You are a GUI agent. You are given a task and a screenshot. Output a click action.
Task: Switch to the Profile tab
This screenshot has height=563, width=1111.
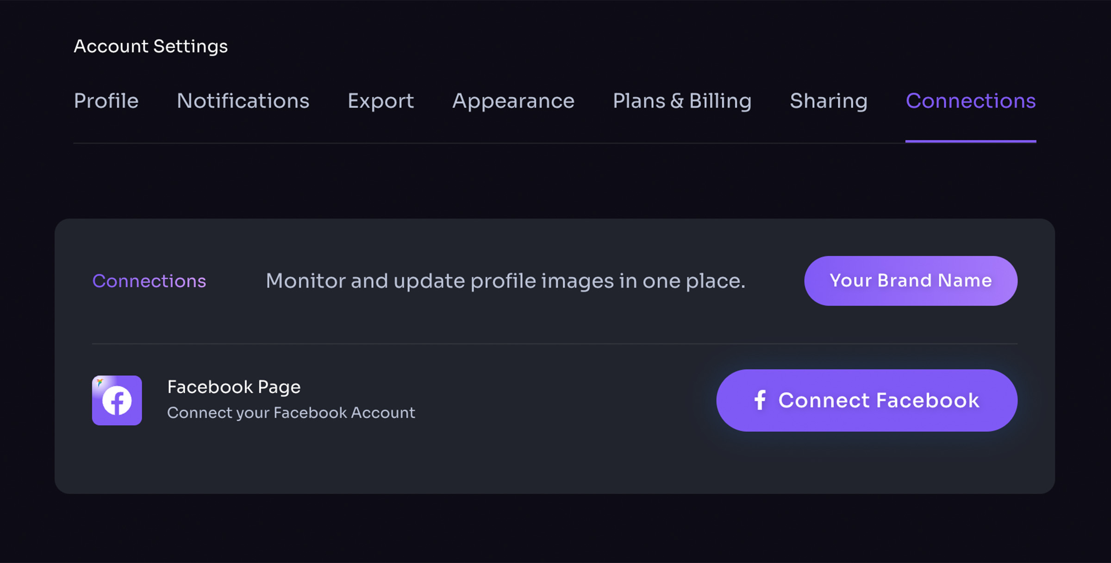[x=106, y=101]
